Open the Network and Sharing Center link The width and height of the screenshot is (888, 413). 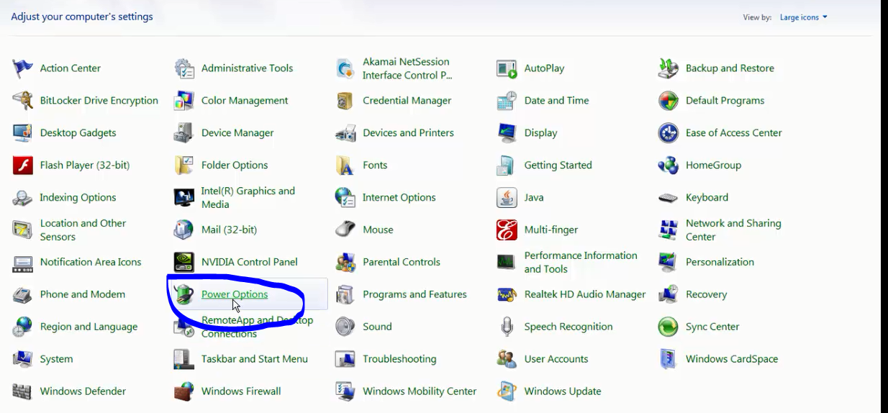click(x=733, y=230)
